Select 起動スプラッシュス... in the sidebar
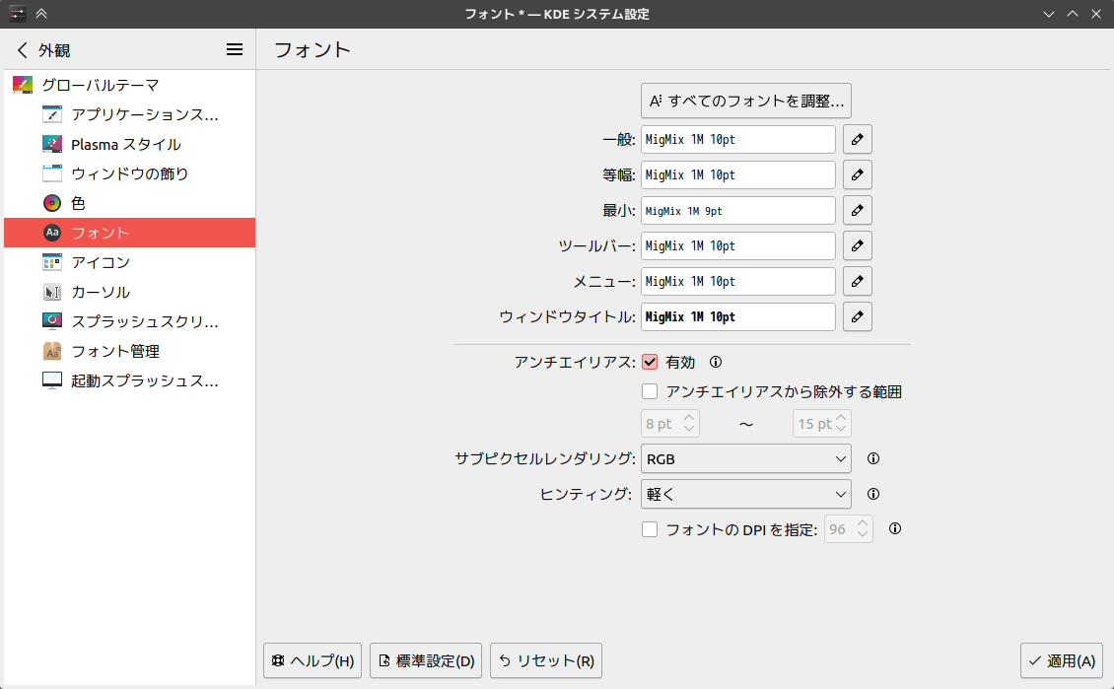1114x689 pixels. click(130, 380)
